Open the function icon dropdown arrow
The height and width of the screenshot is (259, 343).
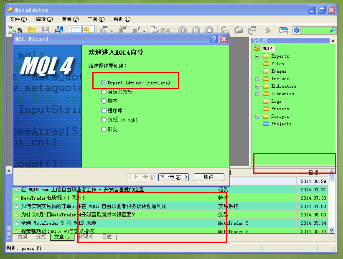(x=144, y=31)
